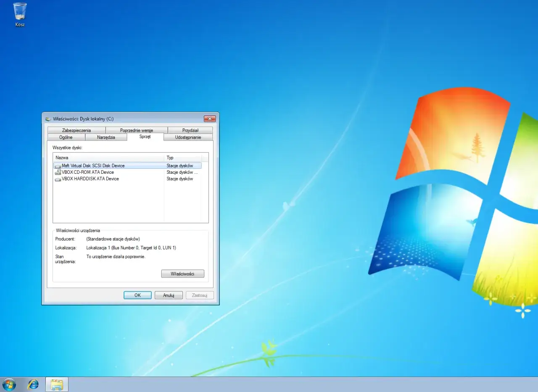Click the Właściwości device properties button
The image size is (538, 392).
click(182, 274)
